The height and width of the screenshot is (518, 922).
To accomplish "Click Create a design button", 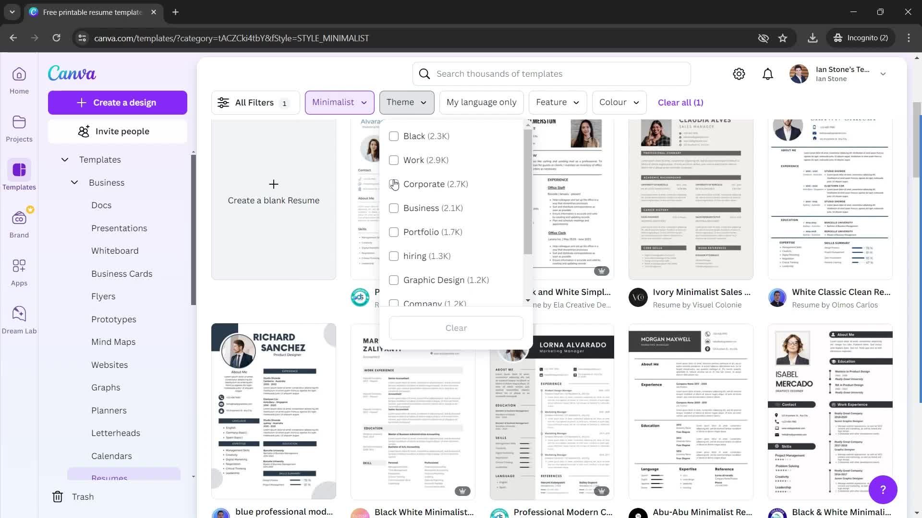I will point(118,103).
